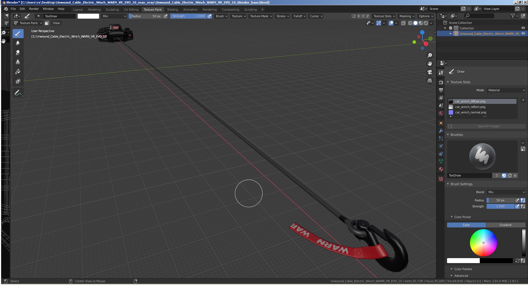Toggle strength pressure sensitivity in header
The image size is (528, 285).
[209, 16]
